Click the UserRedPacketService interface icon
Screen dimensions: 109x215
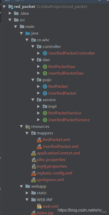click(45, 120)
